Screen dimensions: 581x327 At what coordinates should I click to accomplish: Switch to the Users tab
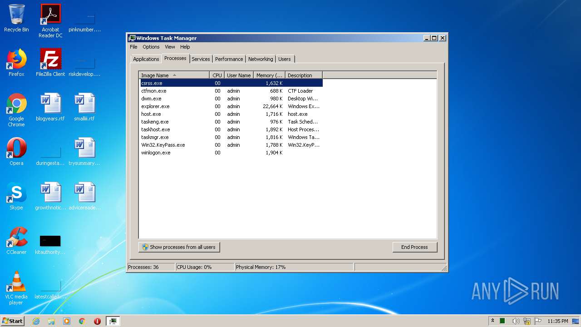click(285, 59)
